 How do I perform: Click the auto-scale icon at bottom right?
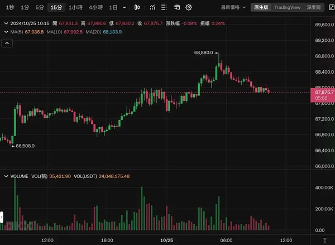click(x=325, y=241)
